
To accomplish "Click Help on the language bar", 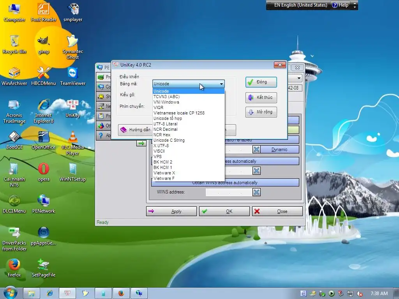I will tap(341, 5).
